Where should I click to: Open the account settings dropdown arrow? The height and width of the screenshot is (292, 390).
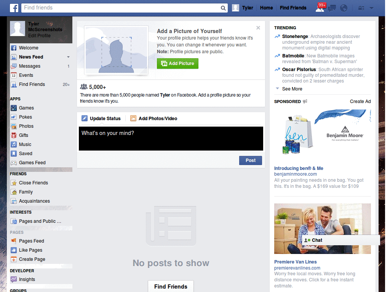point(371,8)
